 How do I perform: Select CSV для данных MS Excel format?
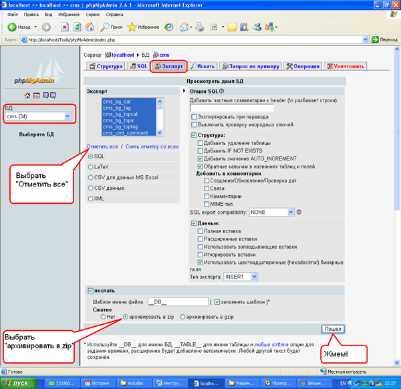pyautogui.click(x=90, y=177)
